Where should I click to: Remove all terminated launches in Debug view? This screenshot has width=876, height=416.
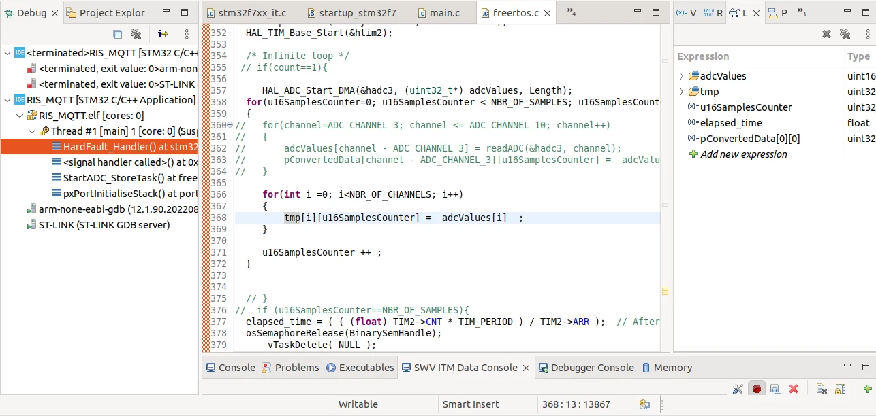coord(136,34)
